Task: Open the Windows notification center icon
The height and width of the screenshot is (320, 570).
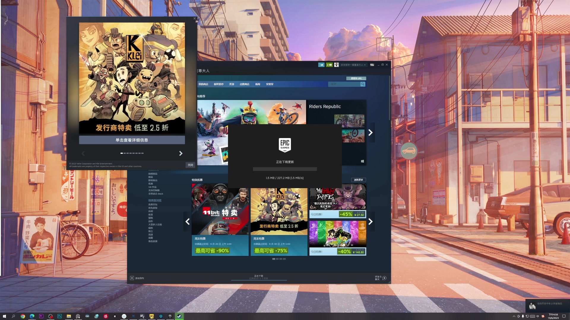Action: click(x=564, y=316)
